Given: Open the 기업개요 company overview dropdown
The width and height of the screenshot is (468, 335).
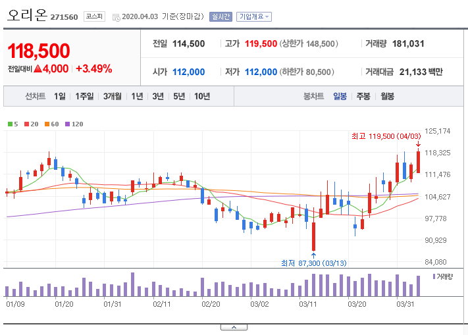Looking at the screenshot, I should pyautogui.click(x=254, y=16).
